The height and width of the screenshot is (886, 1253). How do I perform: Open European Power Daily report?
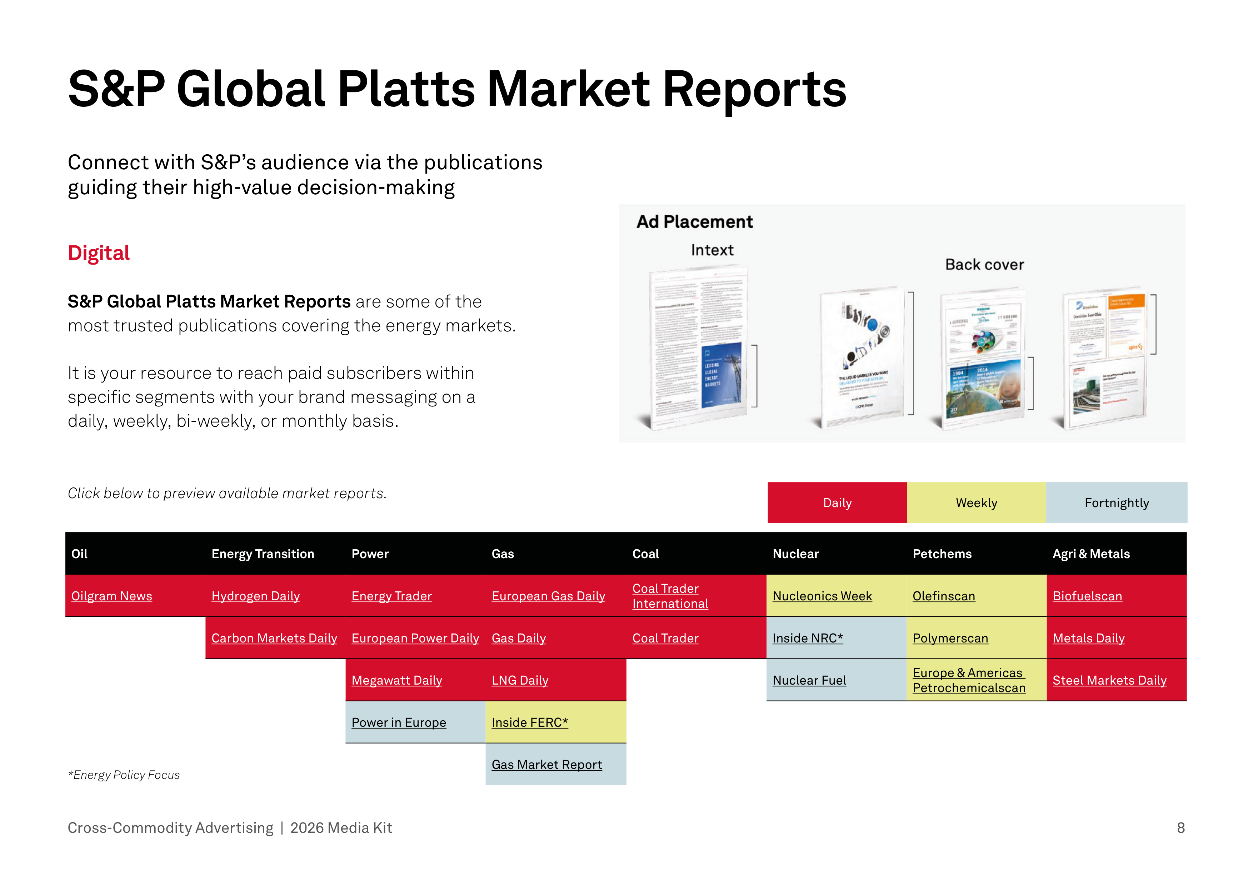click(415, 638)
